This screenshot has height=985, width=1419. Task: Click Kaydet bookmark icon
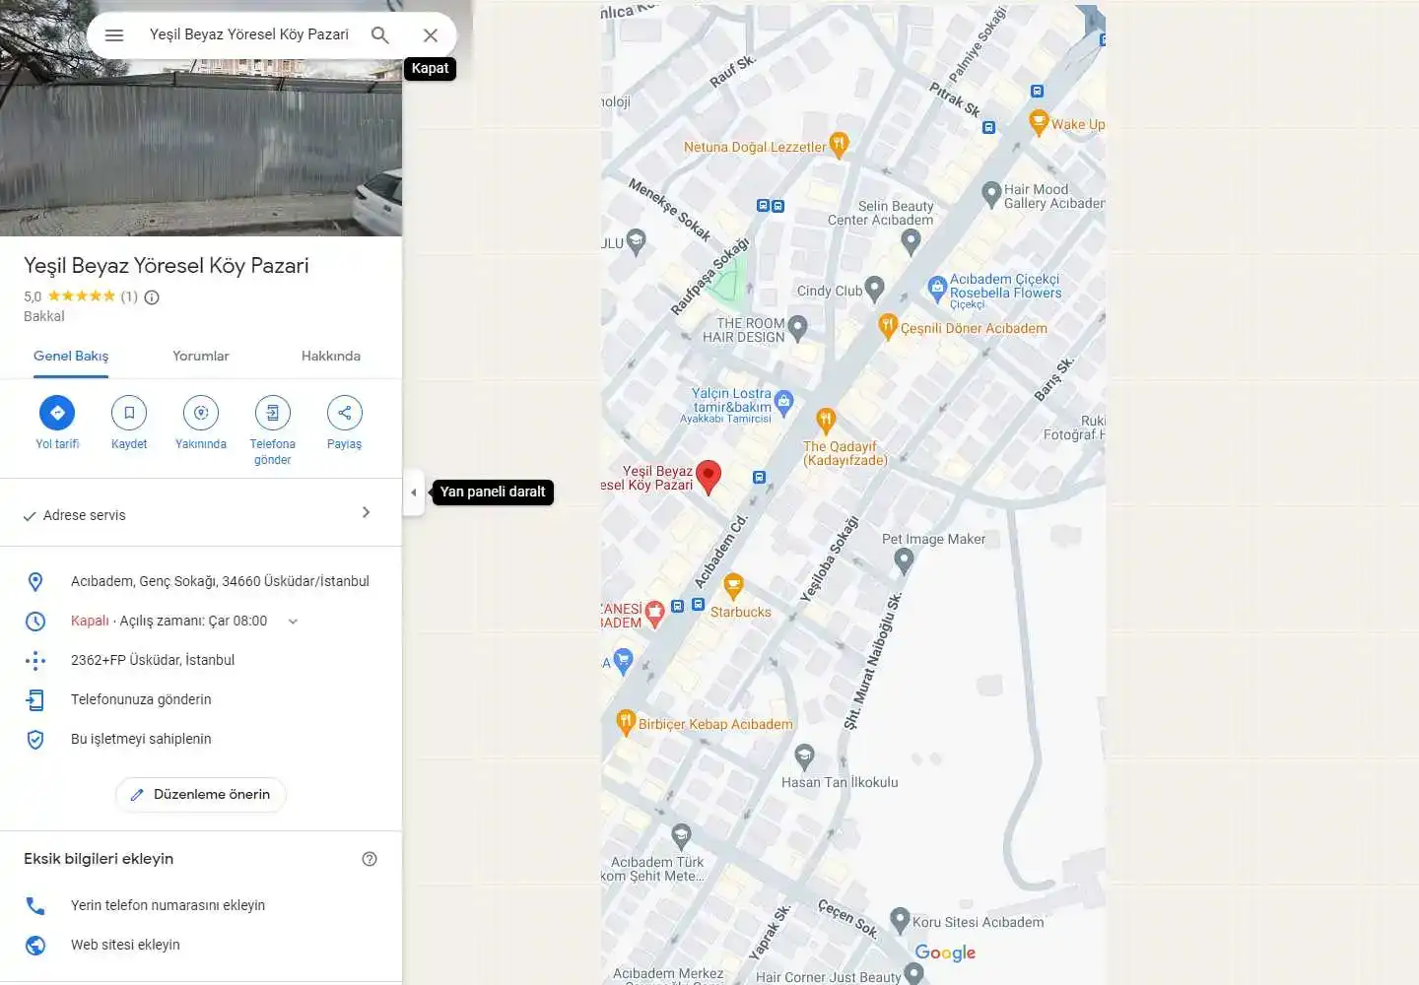pyautogui.click(x=129, y=413)
